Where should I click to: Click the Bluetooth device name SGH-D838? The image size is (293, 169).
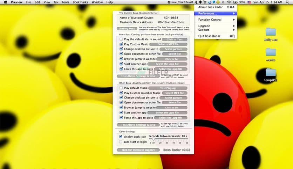click(171, 18)
